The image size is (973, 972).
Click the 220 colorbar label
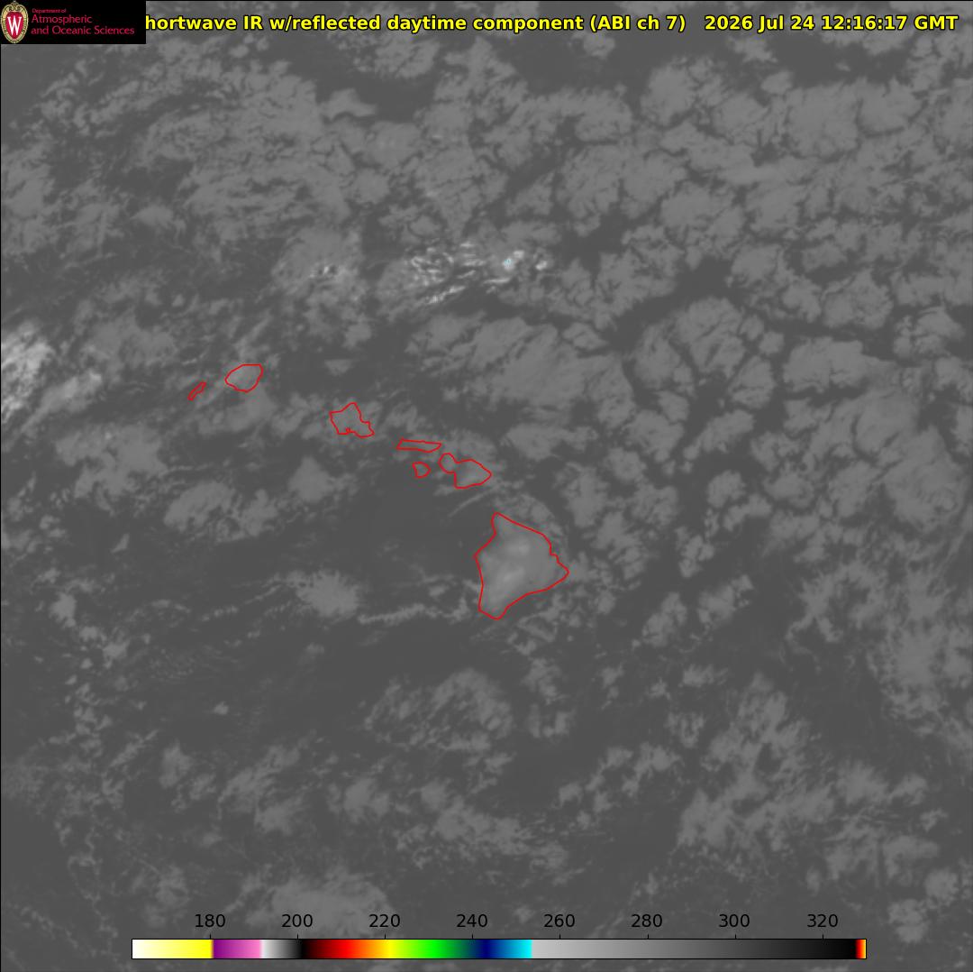tap(385, 921)
